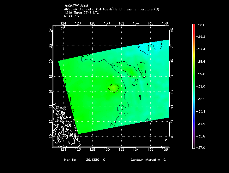Click the NOAA-15 satellite label
The image size is (229, 173).
click(71, 16)
